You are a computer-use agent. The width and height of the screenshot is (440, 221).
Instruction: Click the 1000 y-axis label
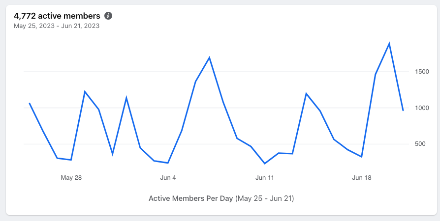[x=423, y=108]
